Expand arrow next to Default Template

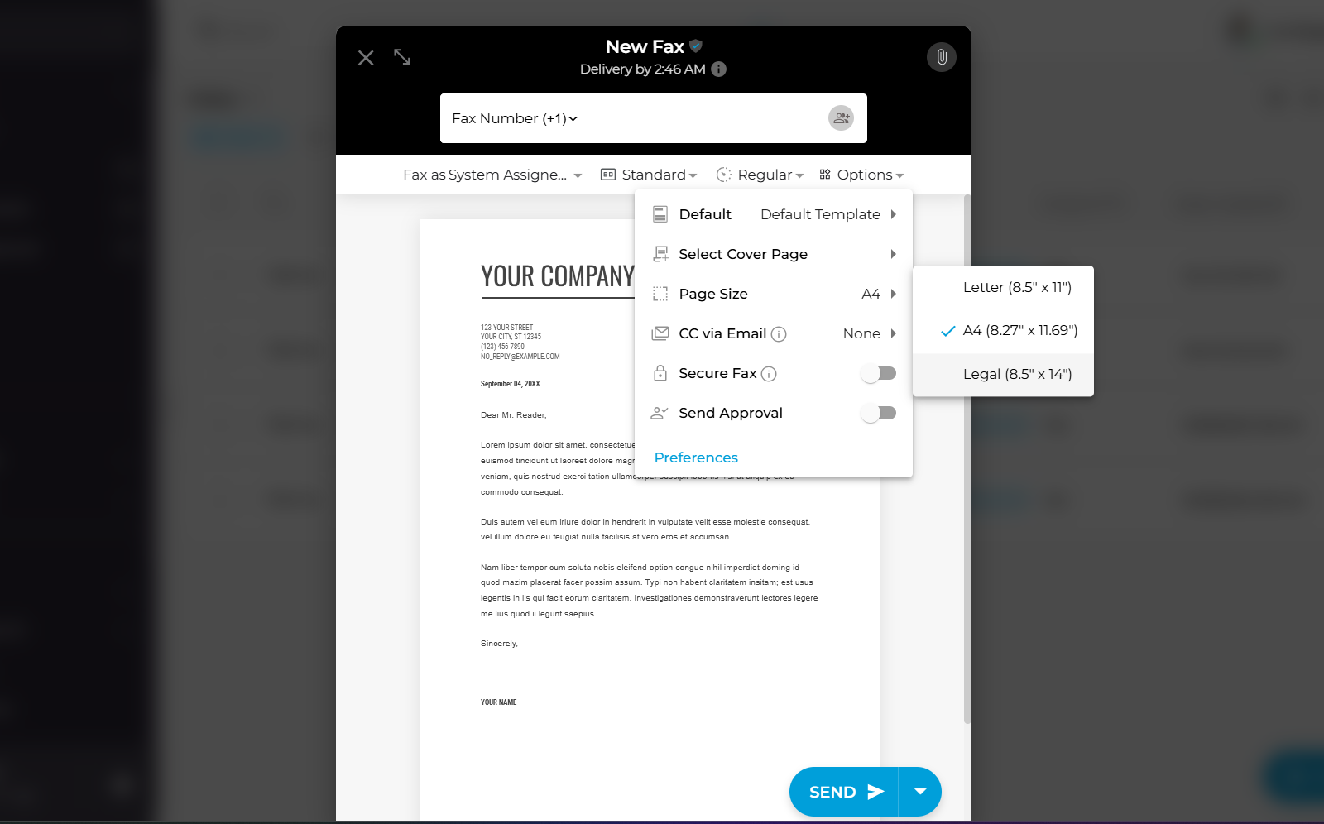tap(894, 214)
